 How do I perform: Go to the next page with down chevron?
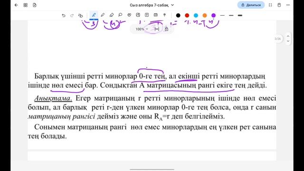click(x=288, y=41)
